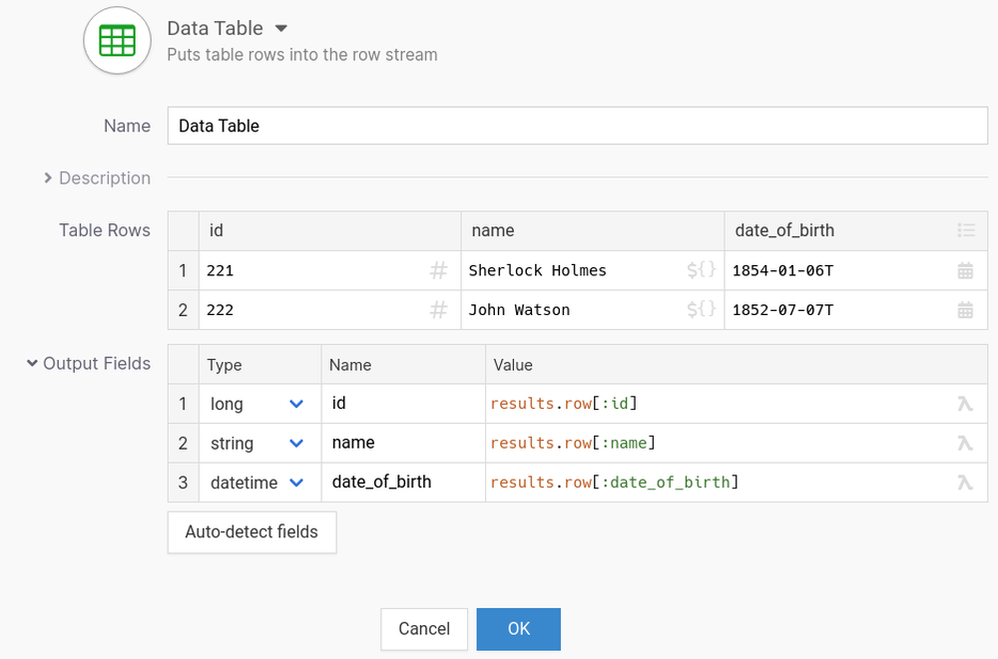Open the table rows column list icon
The image size is (998, 659).
(966, 230)
